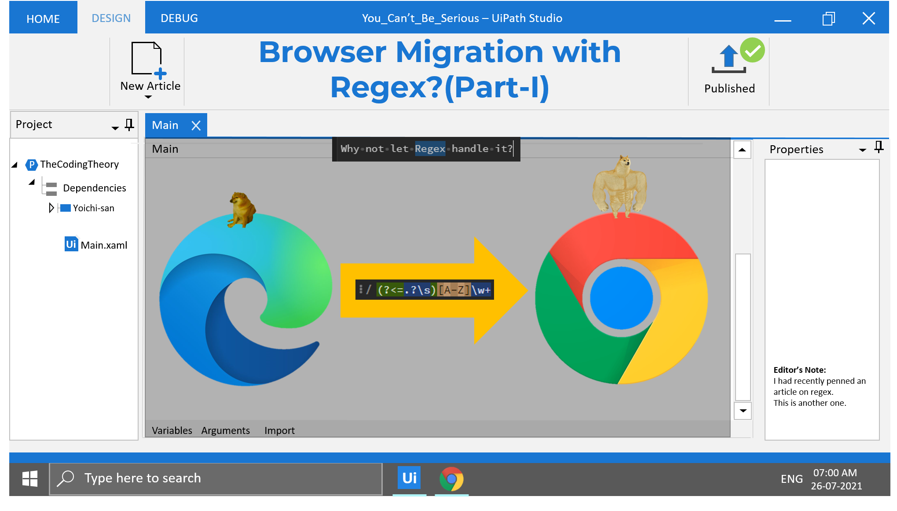Collapse the Dependencies node
The height and width of the screenshot is (511, 897).
pos(32,182)
